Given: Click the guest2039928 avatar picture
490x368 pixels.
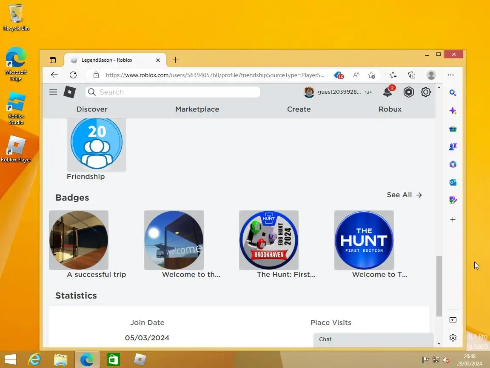Looking at the screenshot, I should 309,92.
